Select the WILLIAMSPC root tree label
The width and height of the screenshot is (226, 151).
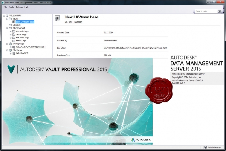point(15,15)
